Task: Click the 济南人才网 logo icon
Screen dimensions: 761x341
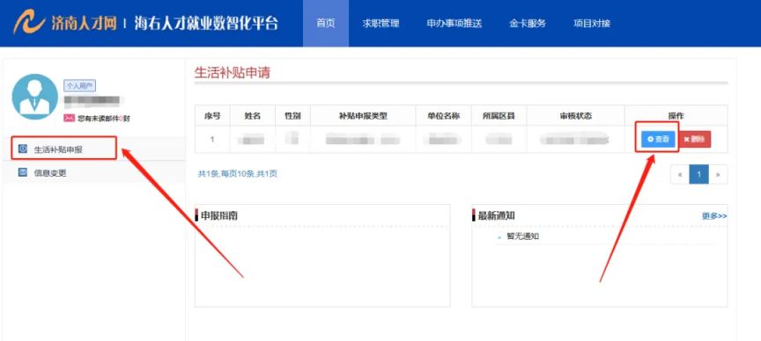Action: click(29, 22)
